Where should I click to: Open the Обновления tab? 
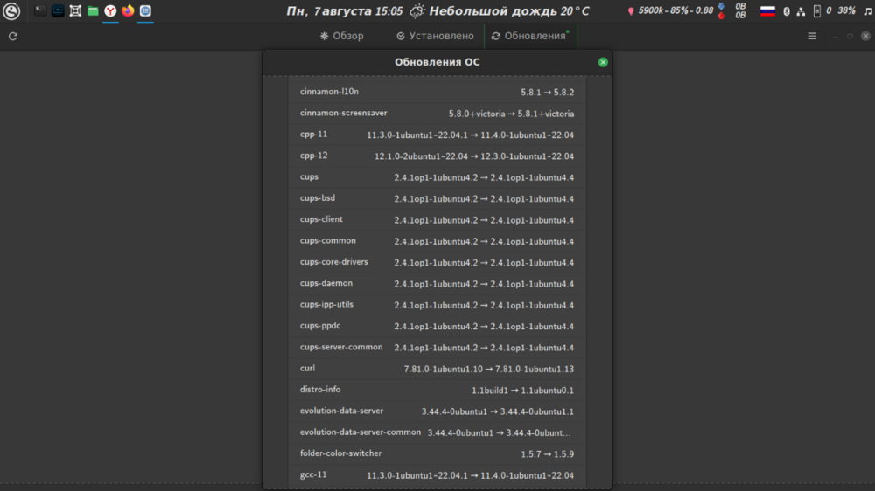tap(529, 37)
